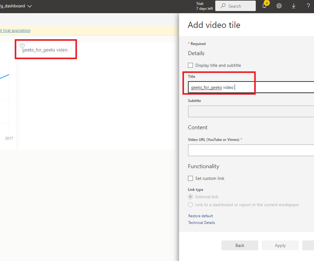314x261 pixels.
Task: Select the geeks_for_geeks video tile title
Action: pyautogui.click(x=45, y=50)
